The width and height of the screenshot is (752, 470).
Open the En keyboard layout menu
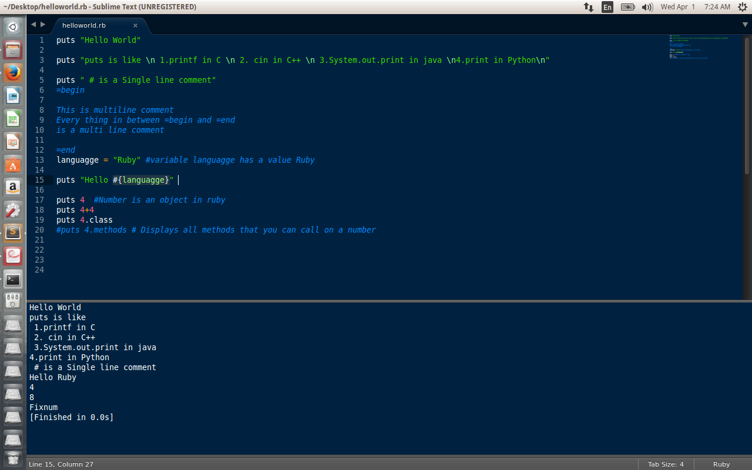607,6
